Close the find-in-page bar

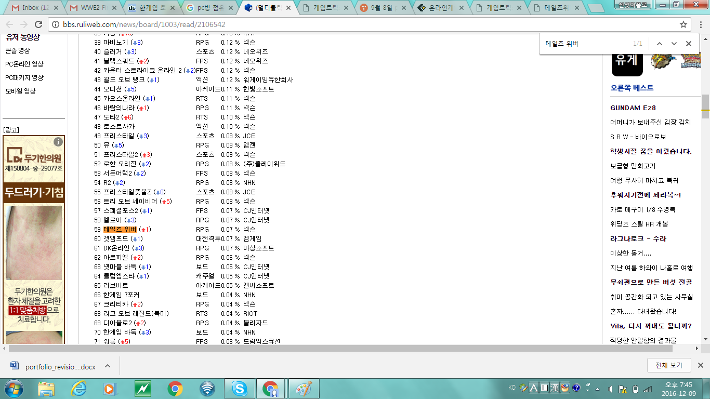click(x=689, y=44)
